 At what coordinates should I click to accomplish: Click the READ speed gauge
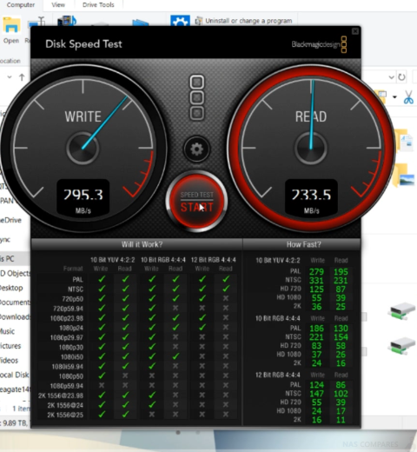[x=311, y=148]
